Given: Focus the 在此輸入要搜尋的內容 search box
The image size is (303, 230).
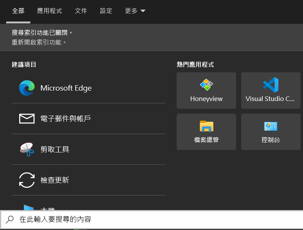Looking at the screenshot, I should [x=152, y=220].
